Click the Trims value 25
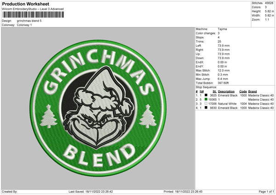This screenshot has width=276, height=195. click(x=219, y=41)
